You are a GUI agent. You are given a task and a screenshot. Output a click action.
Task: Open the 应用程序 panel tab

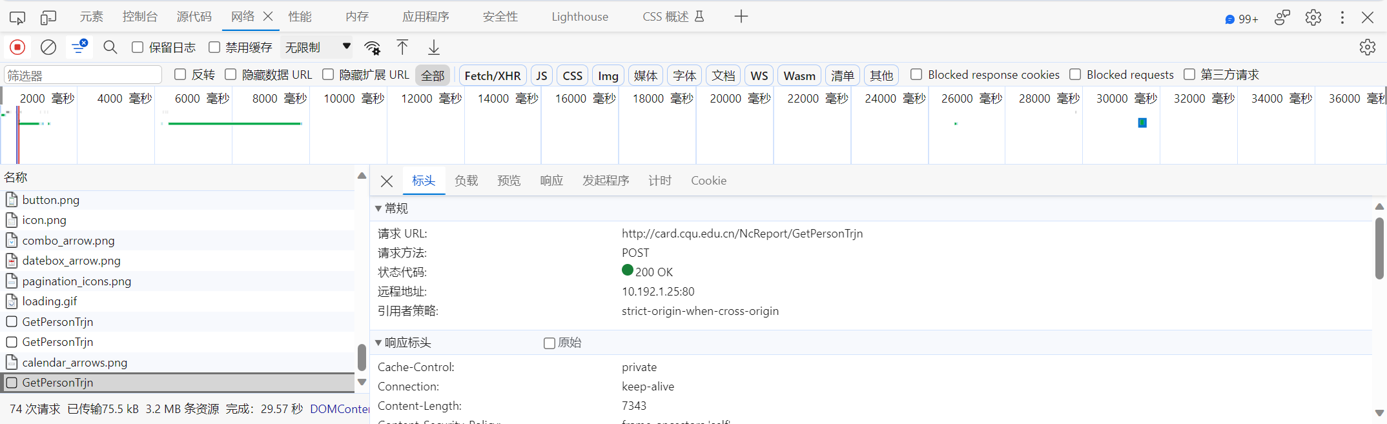pyautogui.click(x=426, y=17)
